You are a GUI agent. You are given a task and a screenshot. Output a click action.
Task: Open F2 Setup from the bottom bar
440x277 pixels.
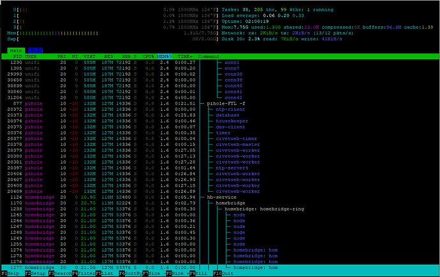tap(36, 274)
